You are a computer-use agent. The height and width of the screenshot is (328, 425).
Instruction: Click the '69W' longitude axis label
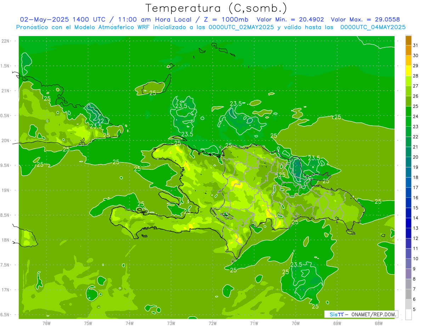click(x=337, y=323)
